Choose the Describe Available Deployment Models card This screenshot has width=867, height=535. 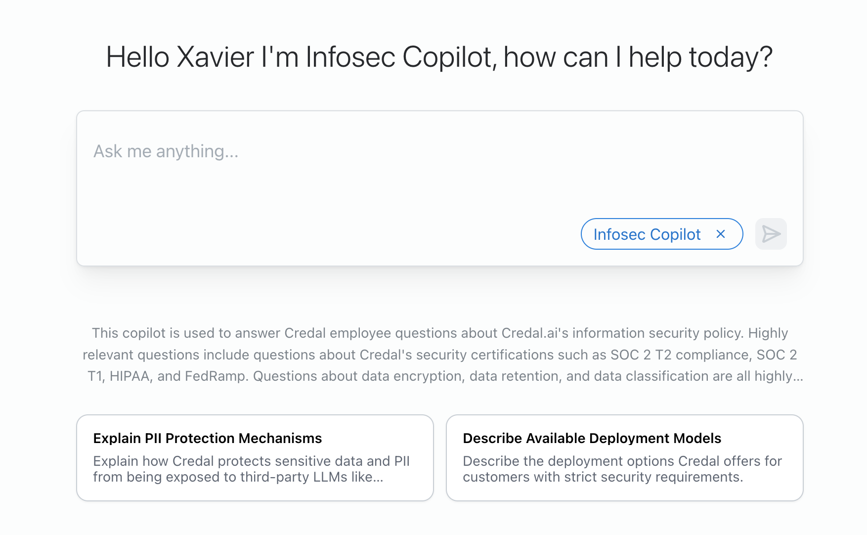(624, 457)
